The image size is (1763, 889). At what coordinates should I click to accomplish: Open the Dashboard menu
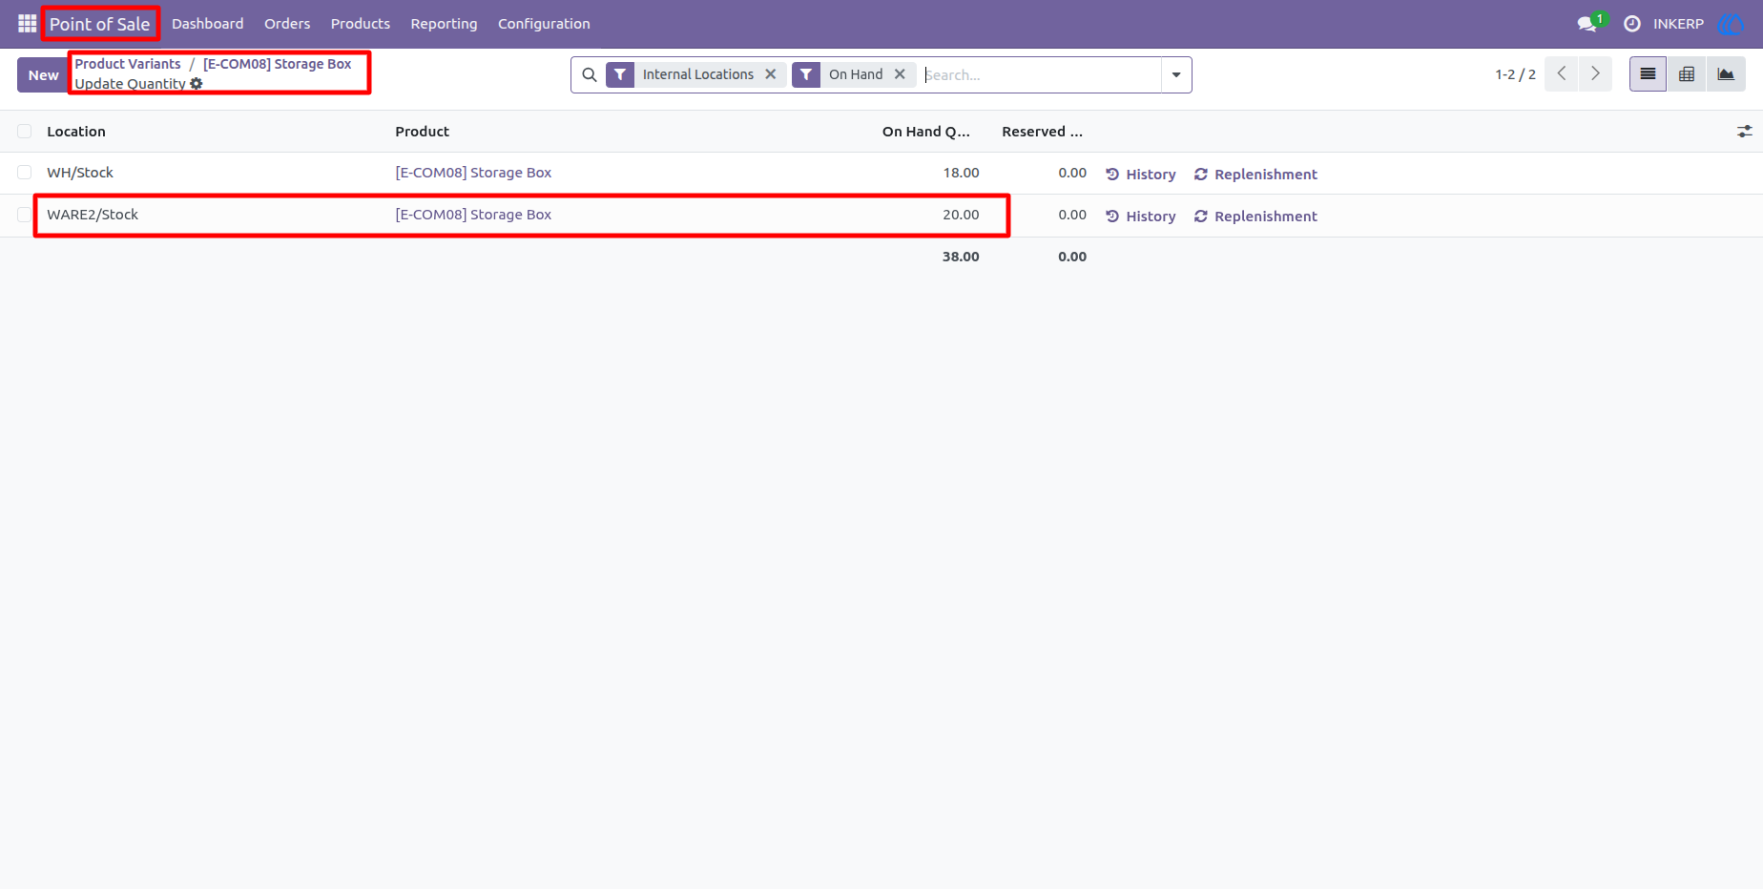pos(208,24)
